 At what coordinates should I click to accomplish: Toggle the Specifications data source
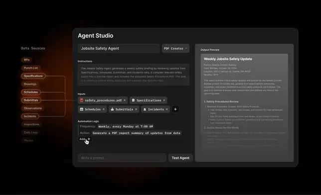click(33, 76)
